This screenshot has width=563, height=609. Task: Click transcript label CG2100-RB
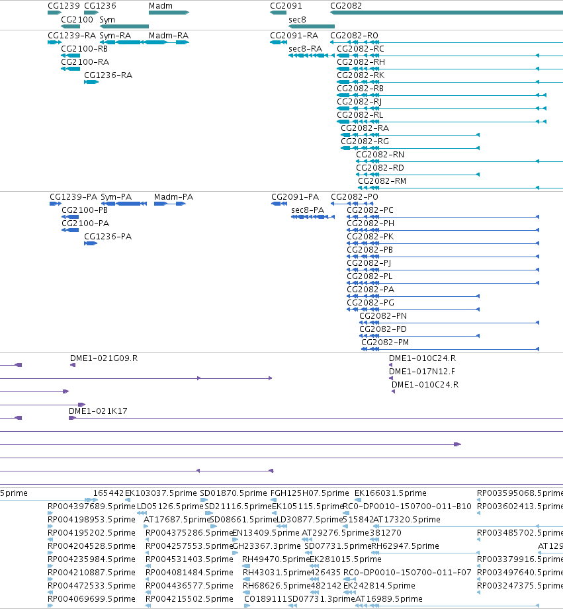coord(84,48)
